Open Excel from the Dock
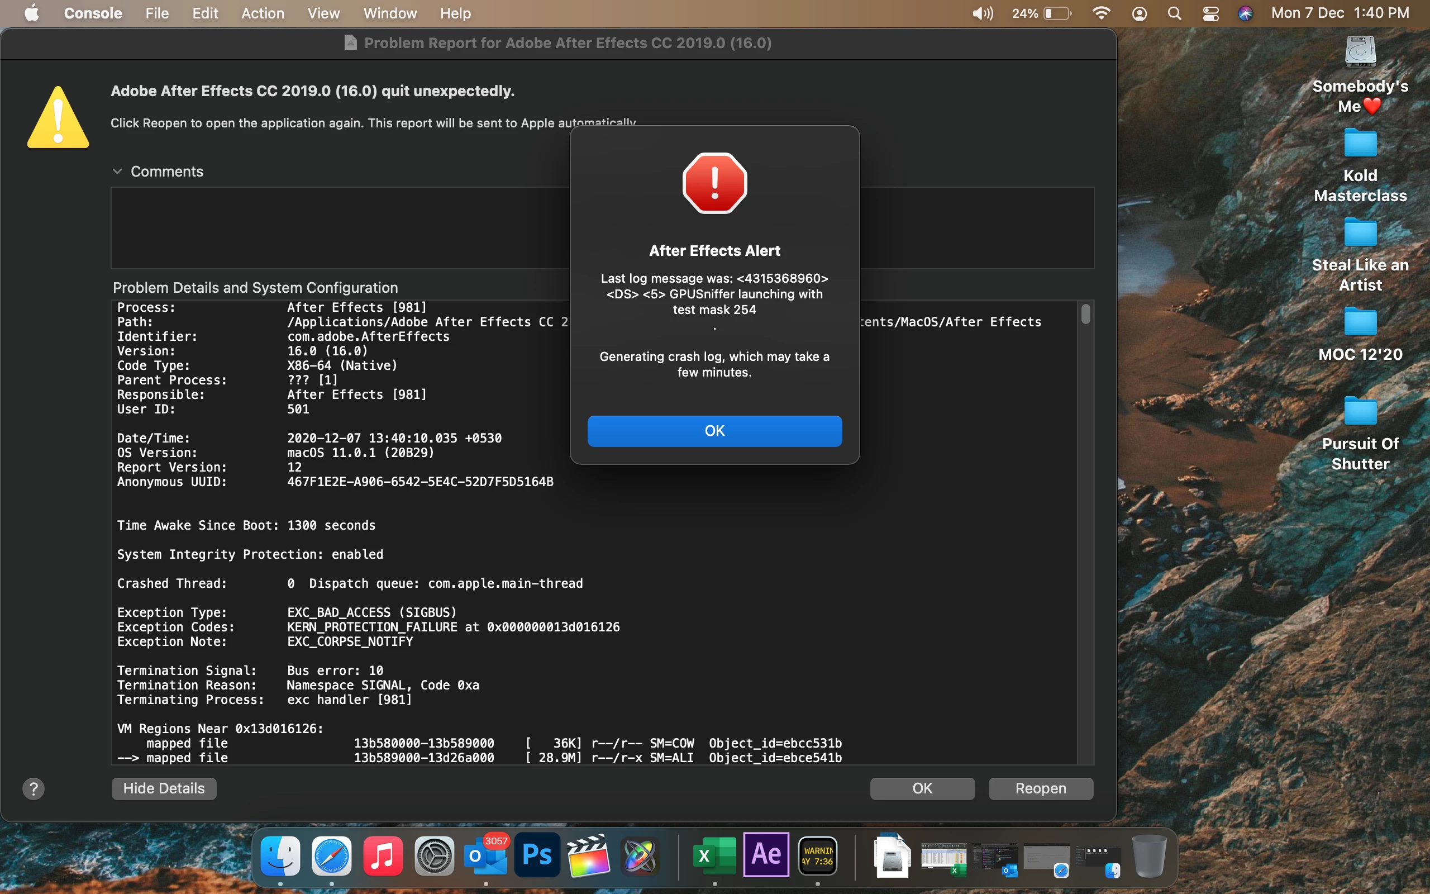The width and height of the screenshot is (1430, 894). tap(714, 855)
